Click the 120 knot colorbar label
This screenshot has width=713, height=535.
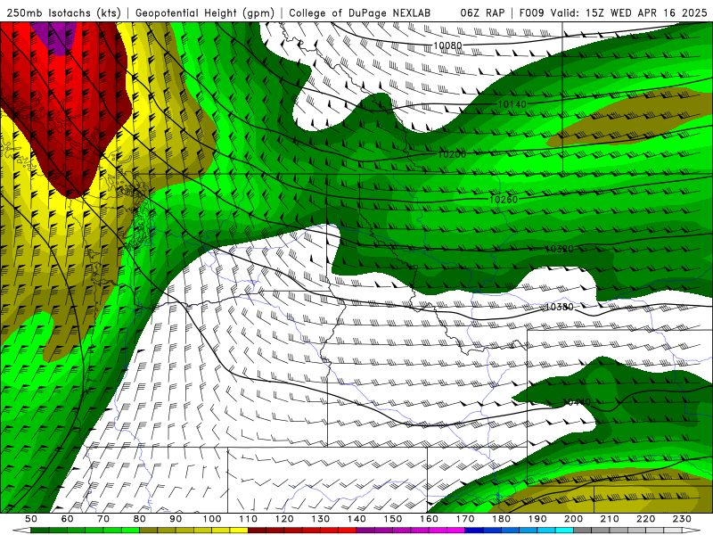[283, 519]
